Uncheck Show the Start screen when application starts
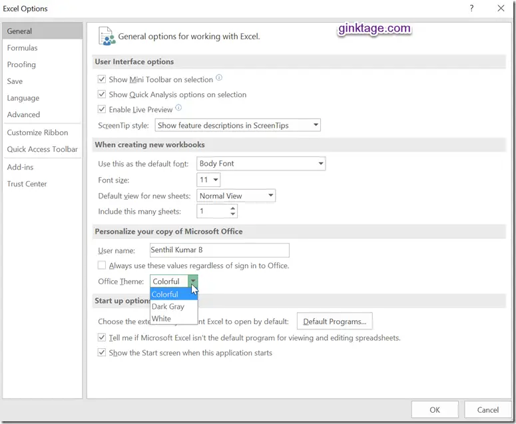This screenshot has height=424, width=516. [x=102, y=353]
